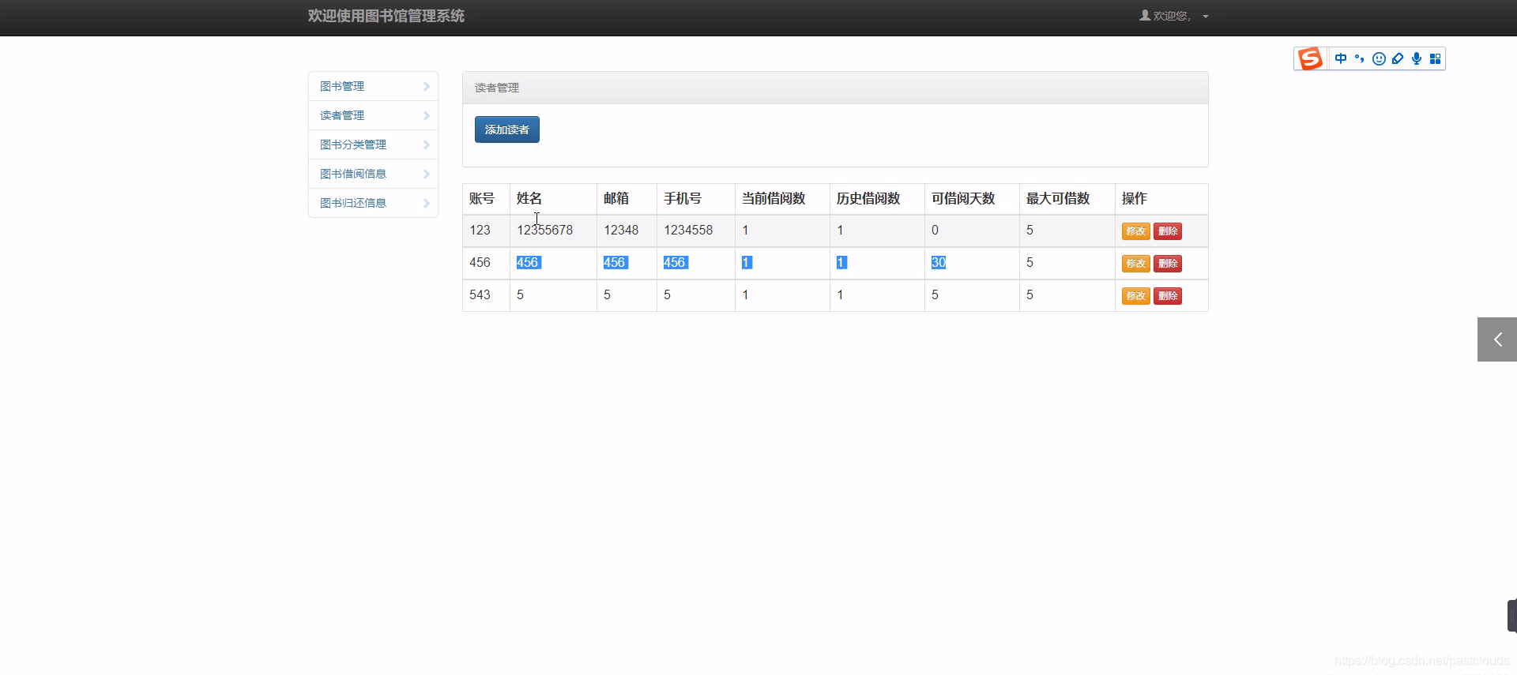The width and height of the screenshot is (1517, 675).
Task: Remove reader account 543 using 删除
Action: coord(1168,296)
